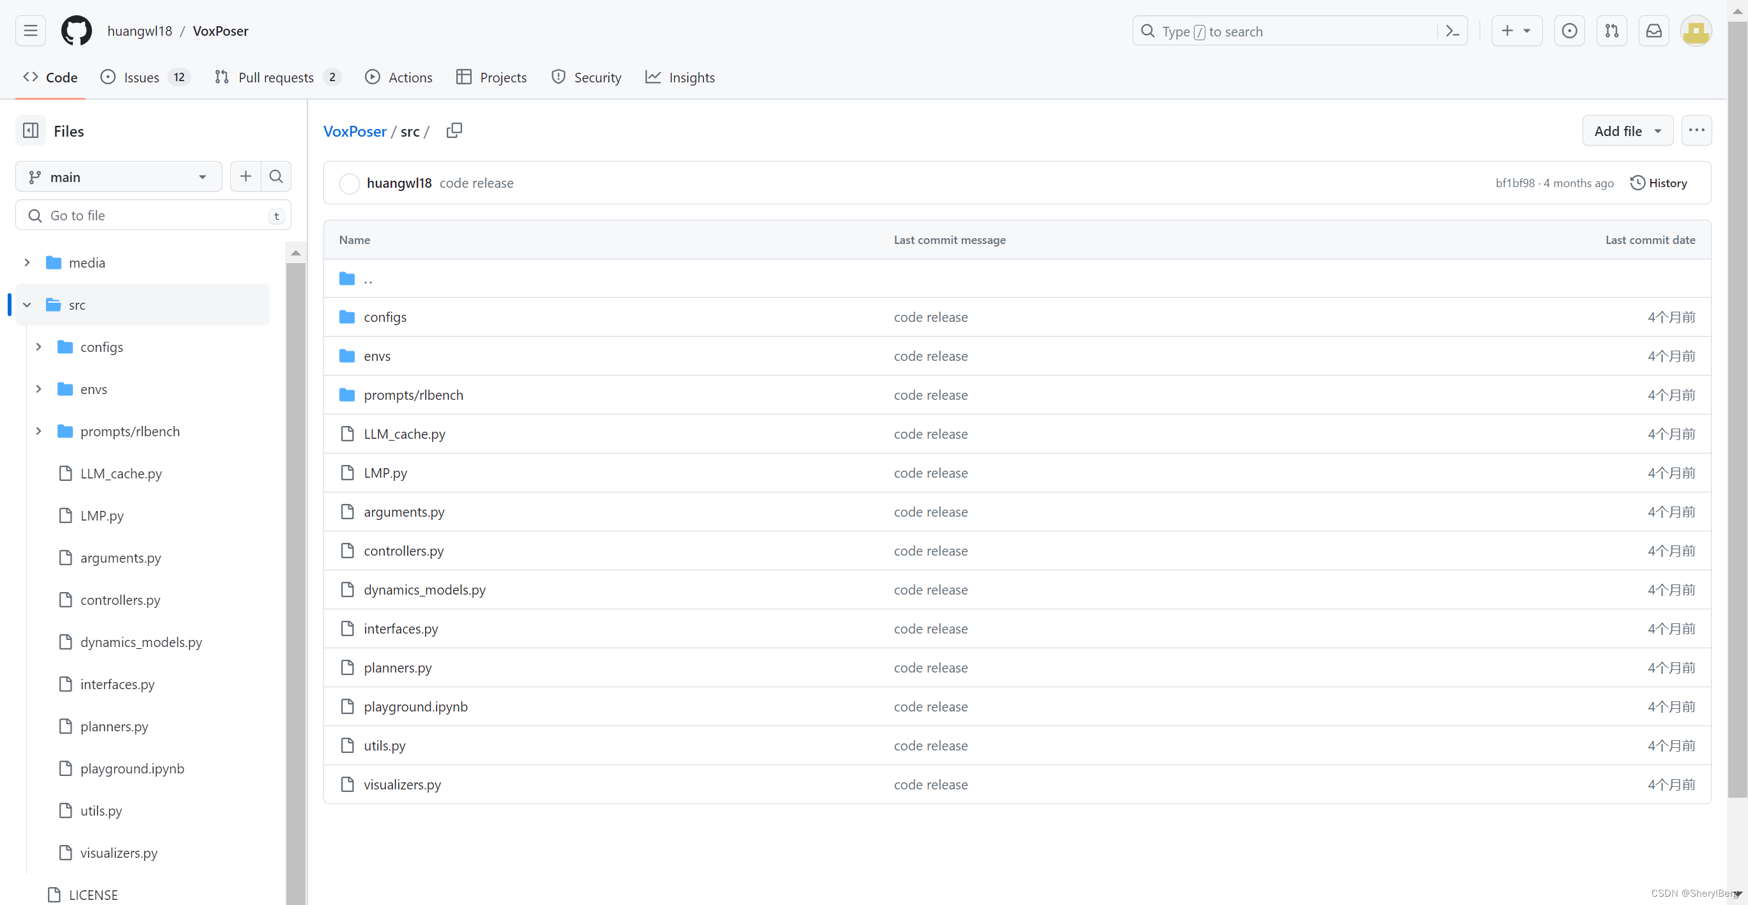Add a file using sidebar plus icon
The height and width of the screenshot is (905, 1748).
(245, 177)
